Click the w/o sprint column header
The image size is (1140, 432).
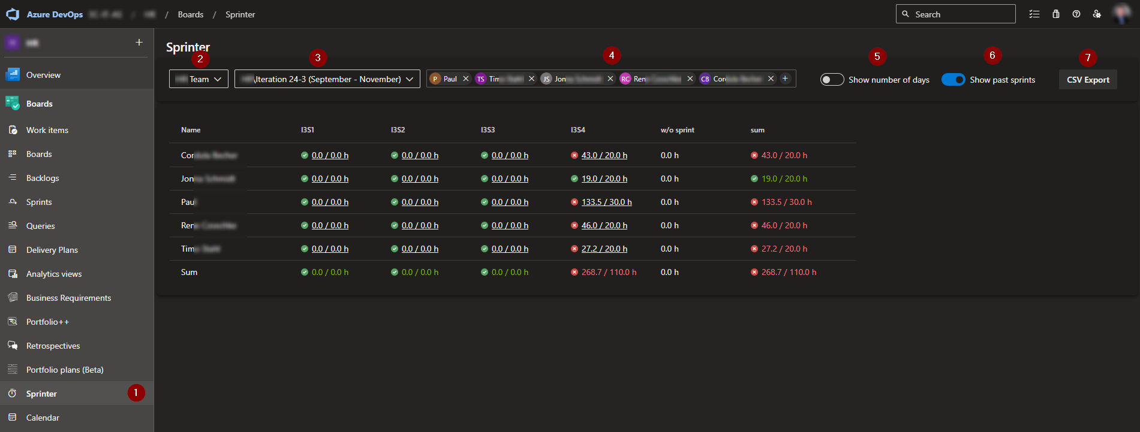(x=678, y=130)
